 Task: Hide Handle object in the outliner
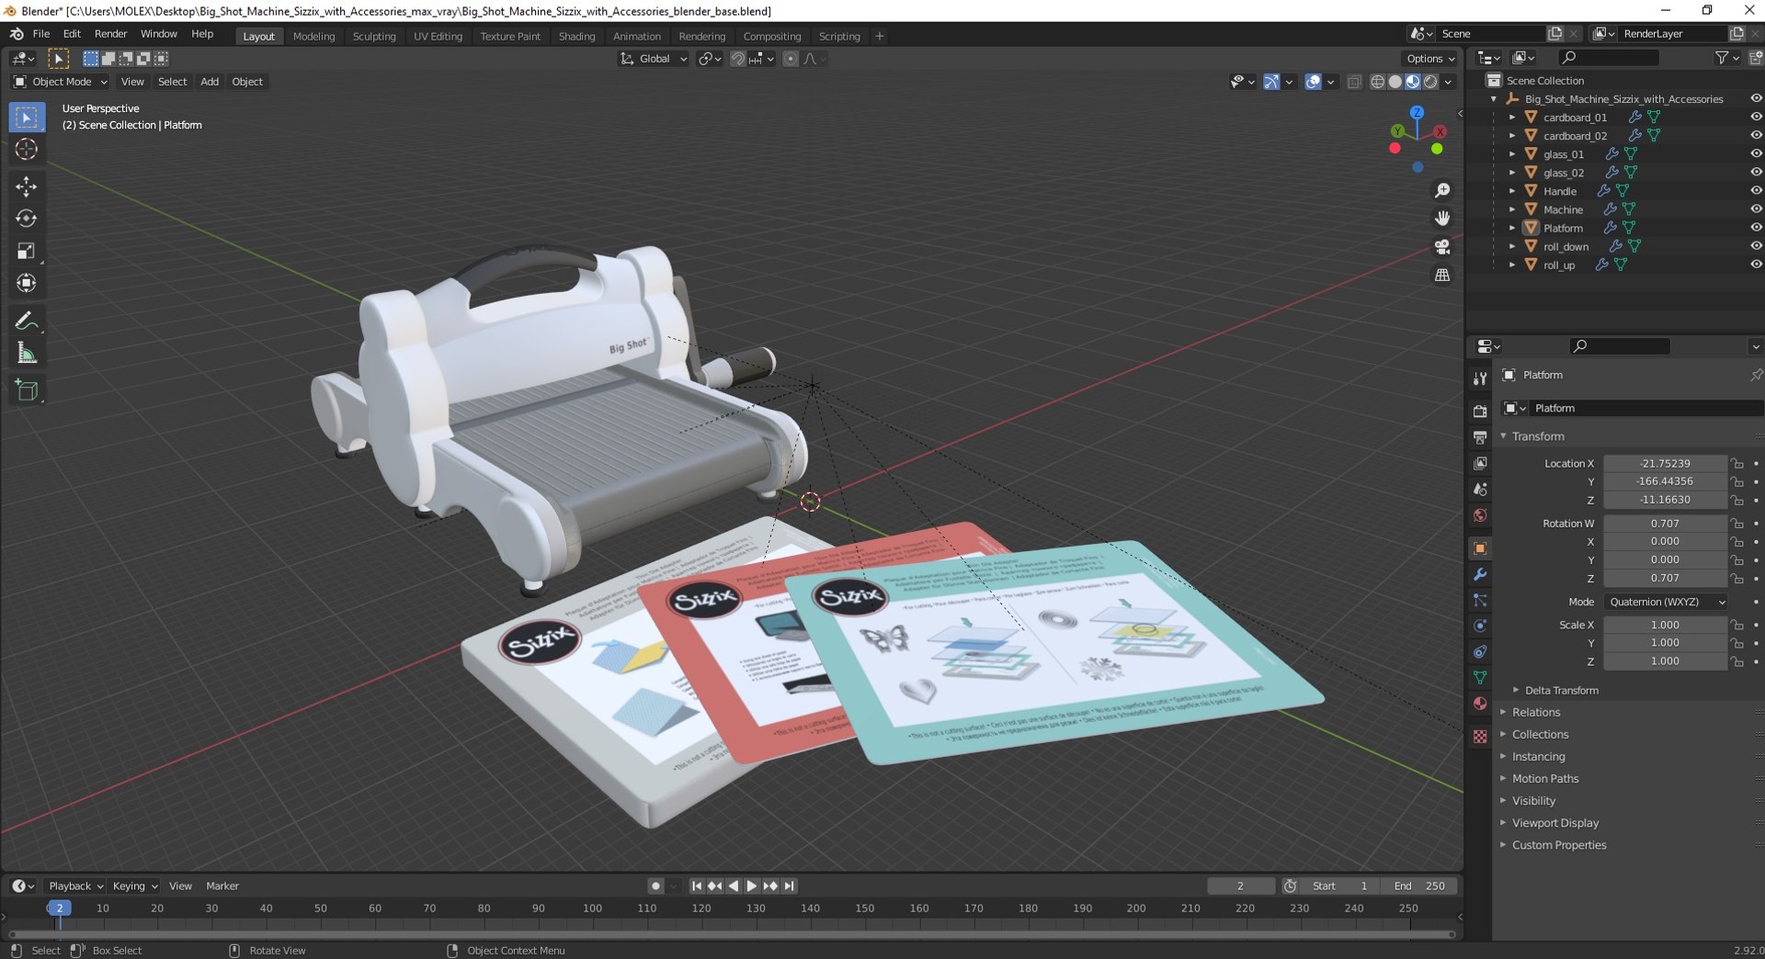click(1756, 191)
